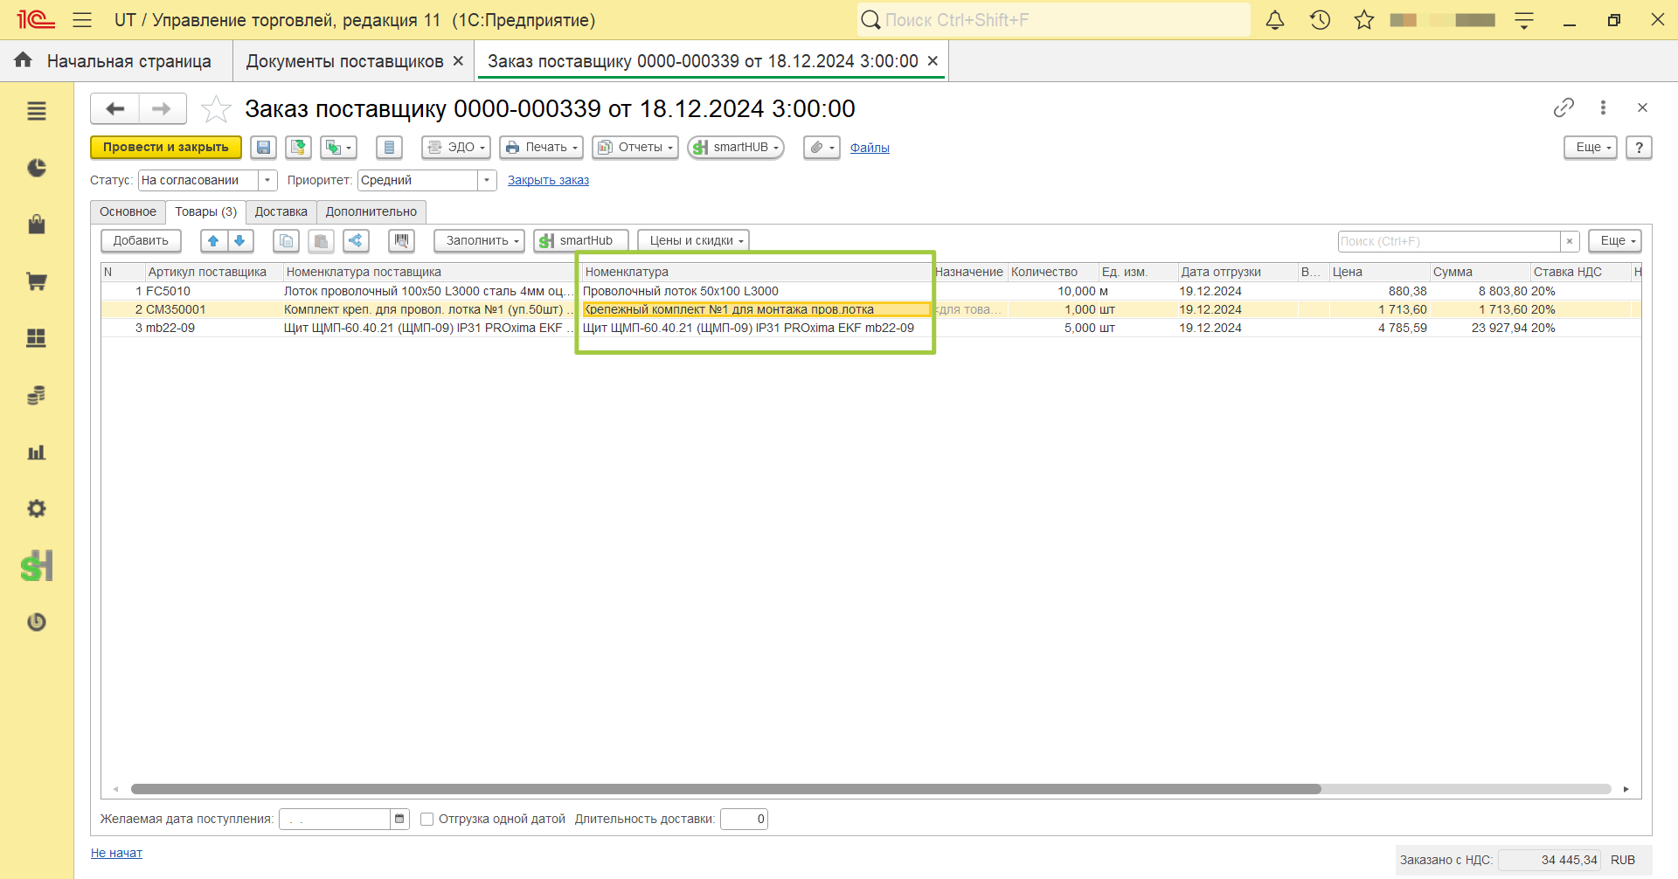Open coins treasury section in sidebar
This screenshot has width=1678, height=879.
tap(37, 395)
